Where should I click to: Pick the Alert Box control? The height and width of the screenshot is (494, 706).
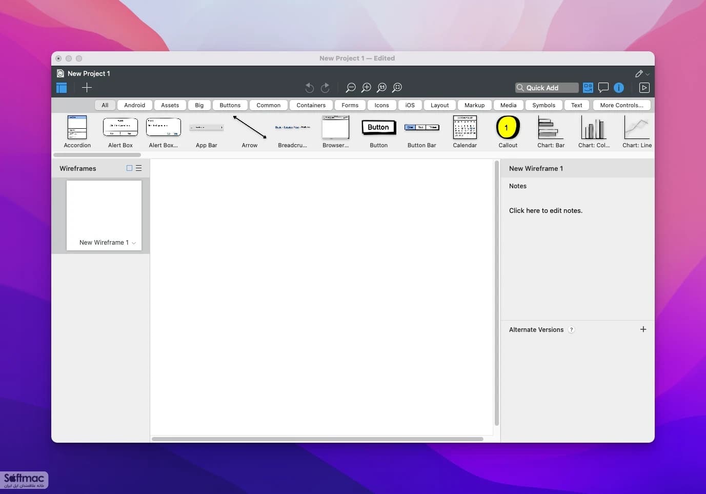[120, 132]
